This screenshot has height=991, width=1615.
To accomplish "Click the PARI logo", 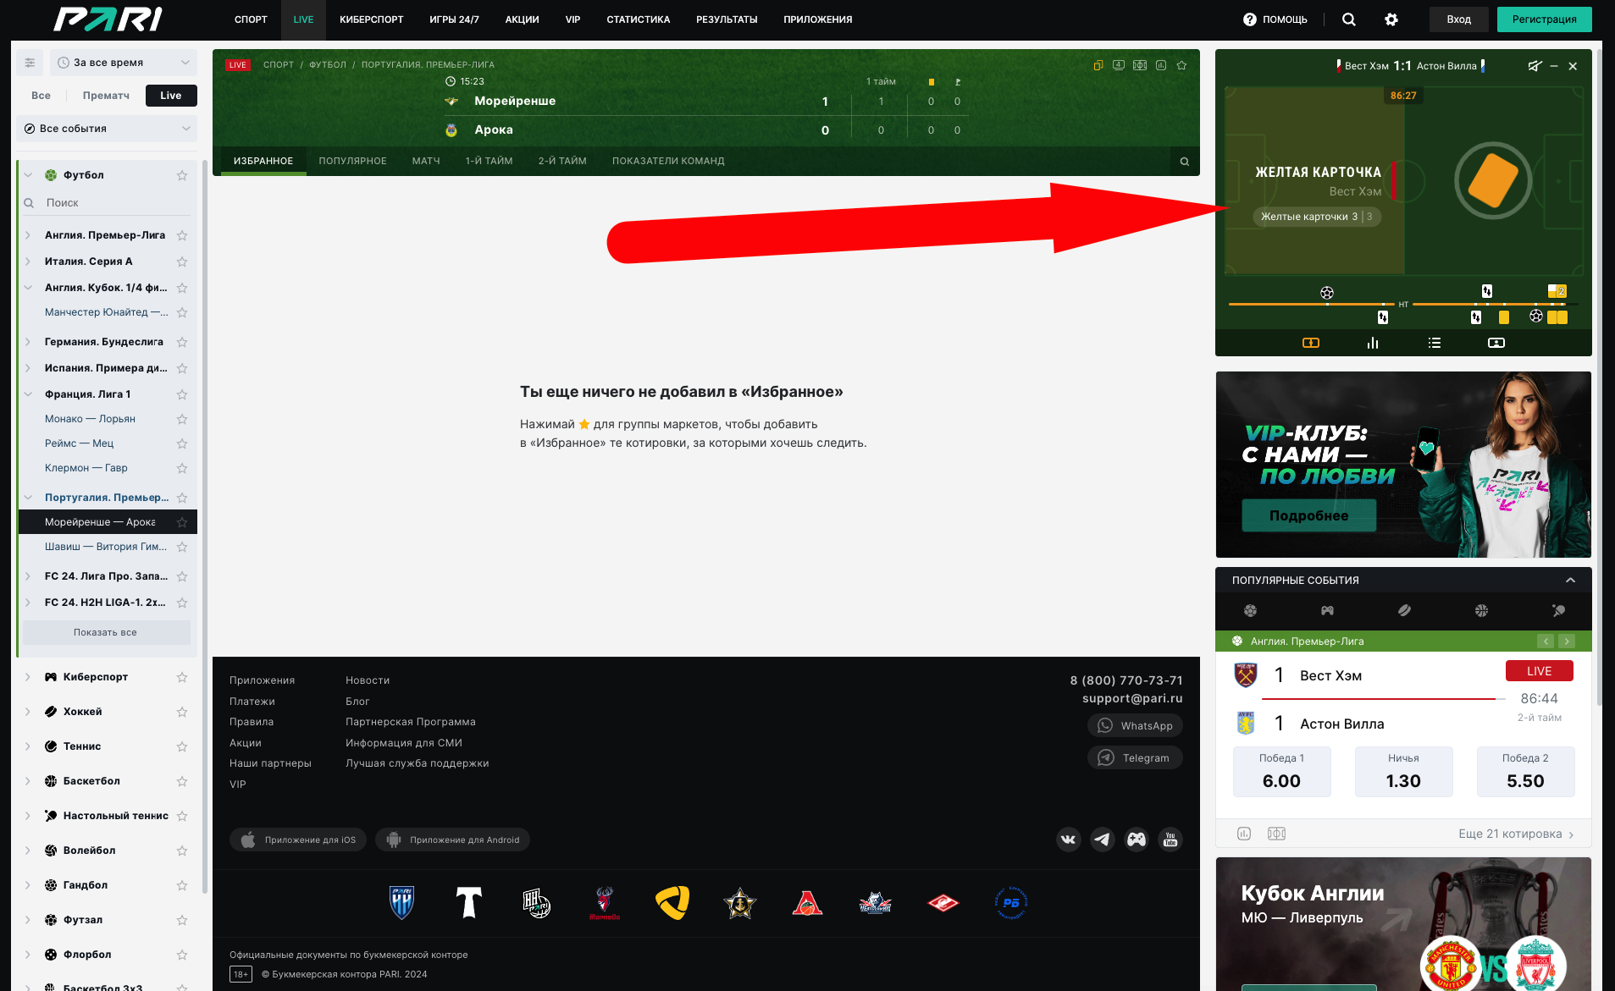I will click(108, 19).
